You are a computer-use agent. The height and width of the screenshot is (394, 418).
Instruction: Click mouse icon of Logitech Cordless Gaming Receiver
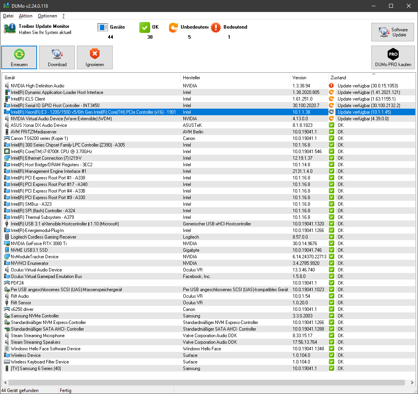(x=7, y=237)
